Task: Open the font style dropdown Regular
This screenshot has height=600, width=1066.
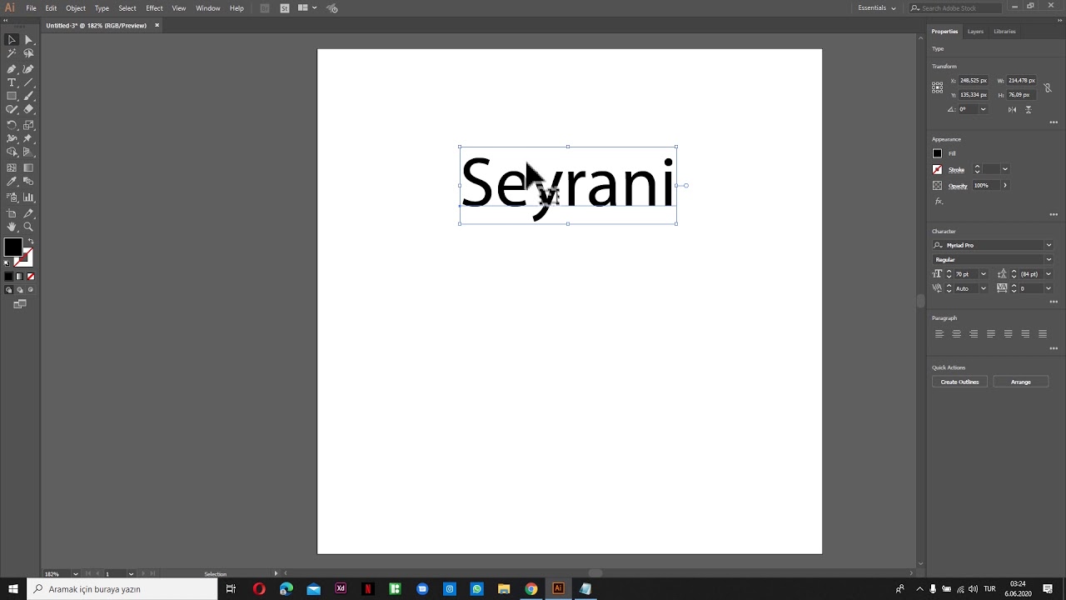Action: (x=1049, y=259)
